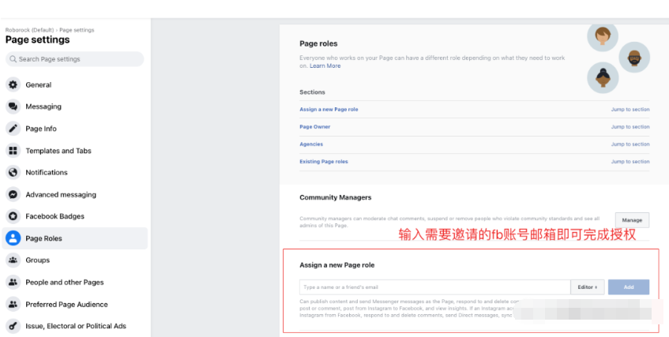Click the search magnifier icon in sidebar

click(x=13, y=59)
